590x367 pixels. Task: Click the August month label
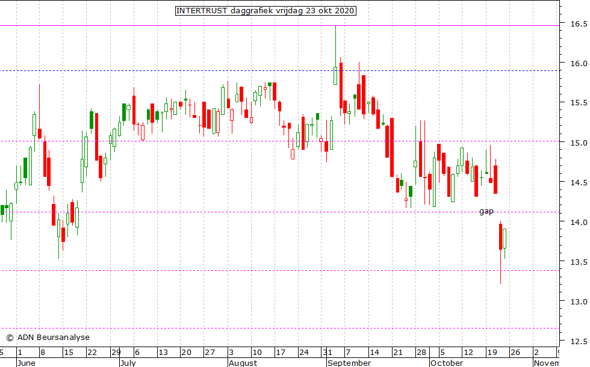pos(243,363)
